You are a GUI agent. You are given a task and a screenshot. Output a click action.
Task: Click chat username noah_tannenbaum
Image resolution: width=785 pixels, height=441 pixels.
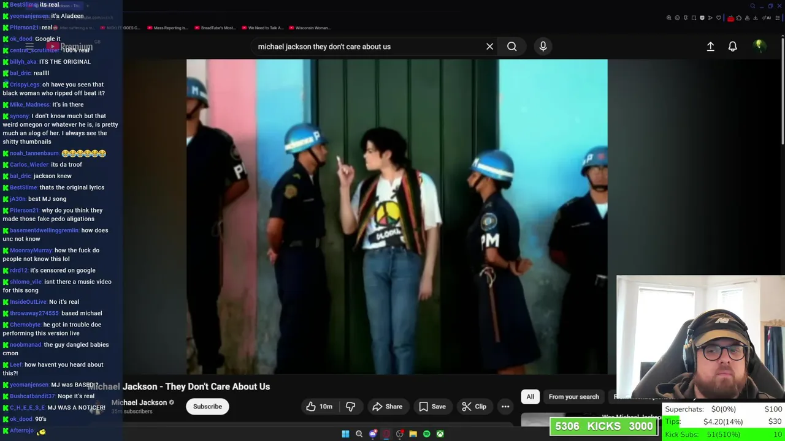pos(34,153)
